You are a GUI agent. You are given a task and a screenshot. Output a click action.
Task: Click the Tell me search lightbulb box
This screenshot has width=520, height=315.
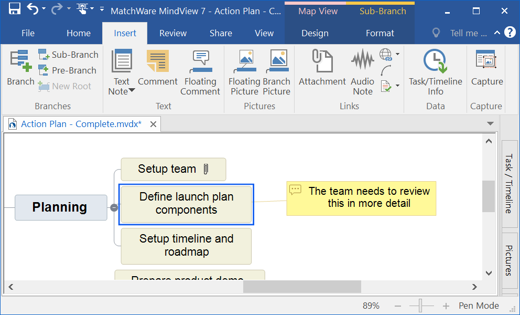[460, 33]
